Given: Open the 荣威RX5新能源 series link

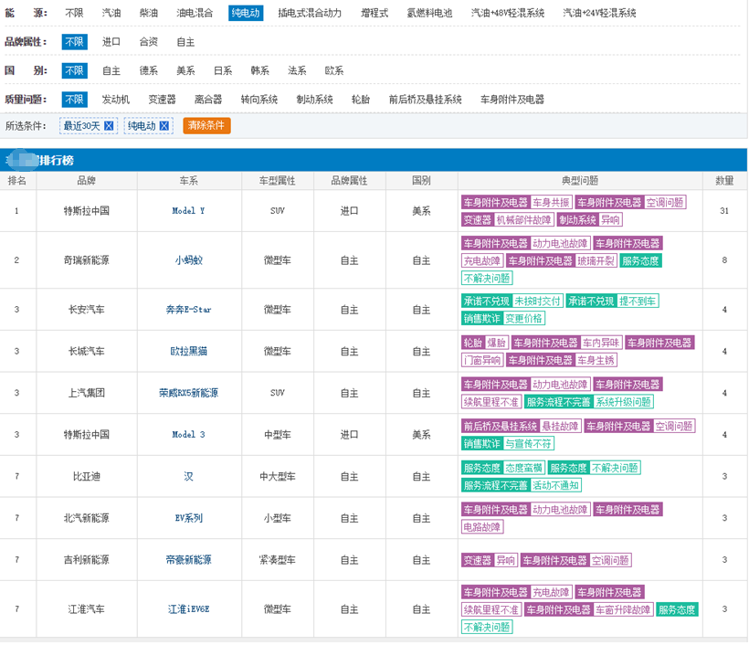Looking at the screenshot, I should (x=189, y=393).
